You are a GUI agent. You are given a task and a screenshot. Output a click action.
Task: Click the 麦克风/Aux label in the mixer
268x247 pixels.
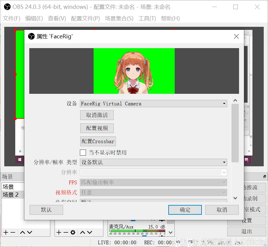pyautogui.click(x=121, y=227)
